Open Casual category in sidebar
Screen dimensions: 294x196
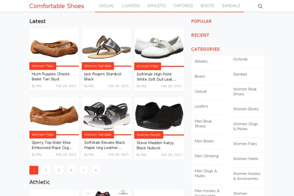200,91
